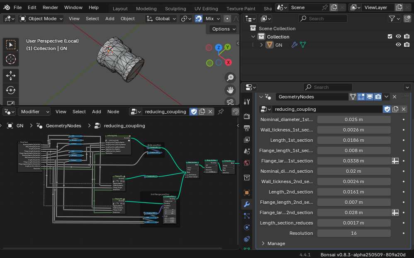The width and height of the screenshot is (414, 258).
Task: Open the outliner filter dropdown
Action: 394,19
